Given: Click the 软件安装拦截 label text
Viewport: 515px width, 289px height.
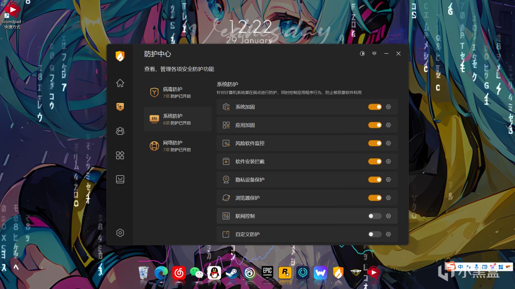Looking at the screenshot, I should (250, 161).
